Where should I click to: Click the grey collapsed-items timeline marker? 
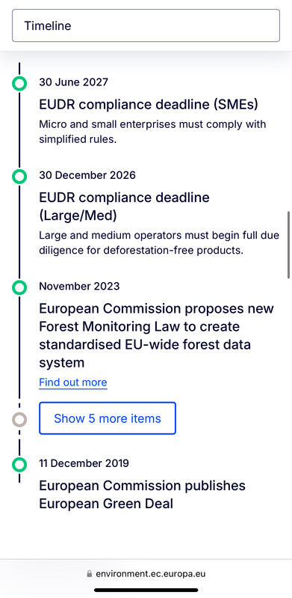coord(19,420)
